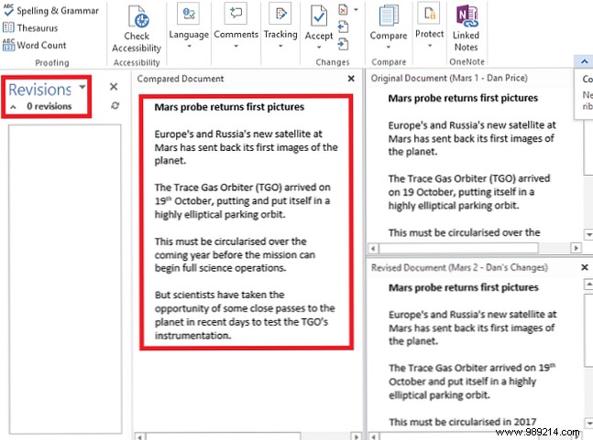Expand the Compare dropdown arrow
Viewport: 593px width, 440px height.
[x=389, y=48]
